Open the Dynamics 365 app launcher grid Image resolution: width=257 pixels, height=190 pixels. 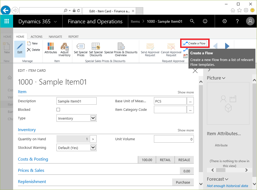point(6,21)
